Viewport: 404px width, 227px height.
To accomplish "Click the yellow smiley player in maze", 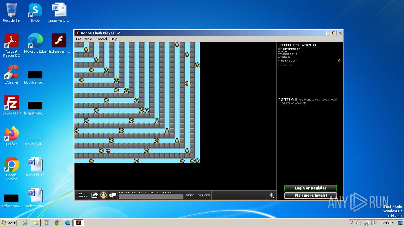I will coord(187,84).
